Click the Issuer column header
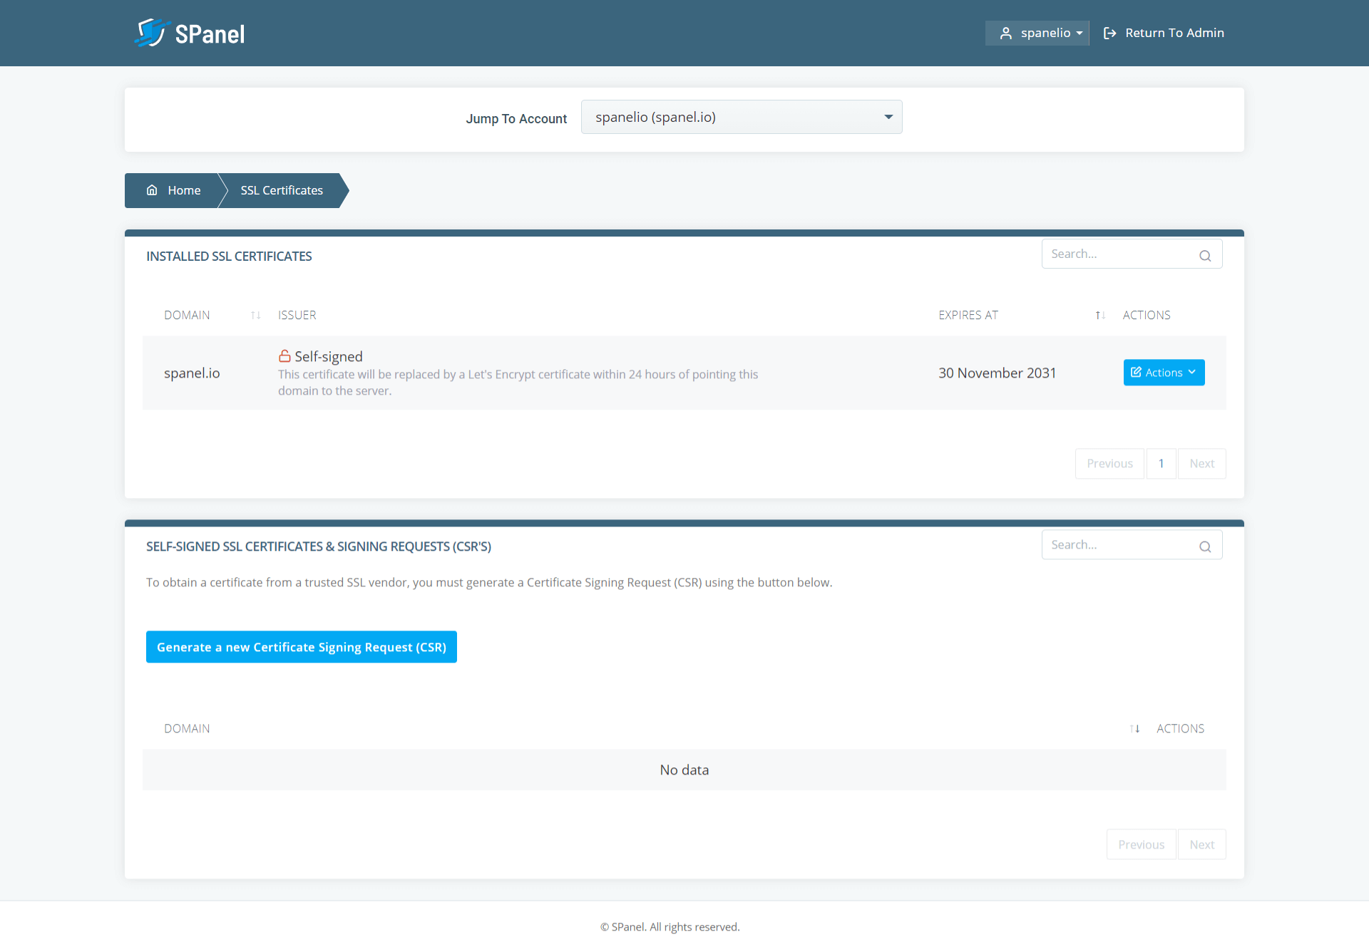Screen dimensions: 1369x952 pyautogui.click(x=297, y=315)
